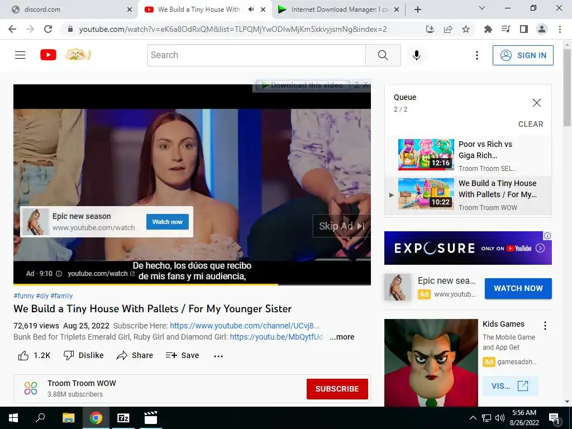The height and width of the screenshot is (429, 572).
Task: Open more actions ellipsis below video
Action: [x=218, y=356]
